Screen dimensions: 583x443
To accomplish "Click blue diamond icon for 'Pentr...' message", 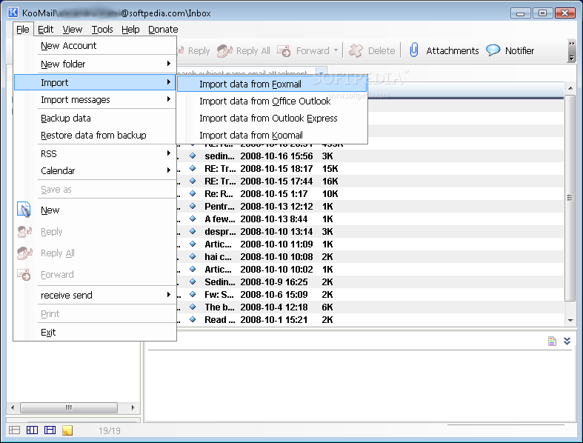I will (193, 206).
